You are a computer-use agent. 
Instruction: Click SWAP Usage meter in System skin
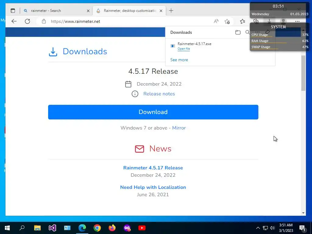(x=280, y=47)
